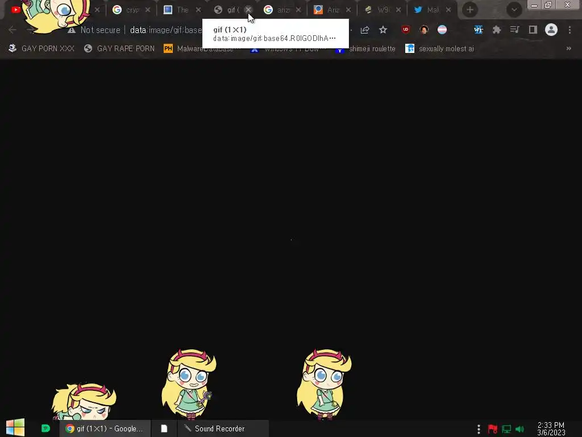Click the Not secure warning icon

click(71, 30)
